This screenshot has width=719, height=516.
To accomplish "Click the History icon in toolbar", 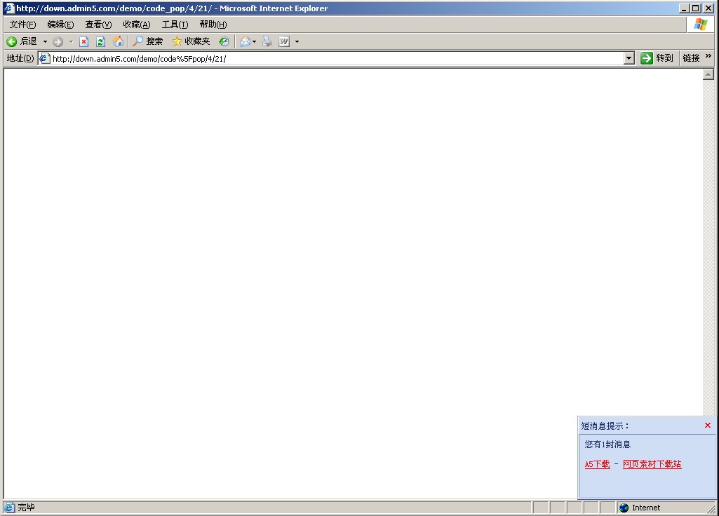I will point(224,41).
